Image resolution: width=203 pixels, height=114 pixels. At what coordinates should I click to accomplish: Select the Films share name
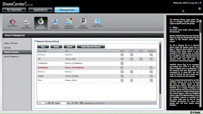40,80
